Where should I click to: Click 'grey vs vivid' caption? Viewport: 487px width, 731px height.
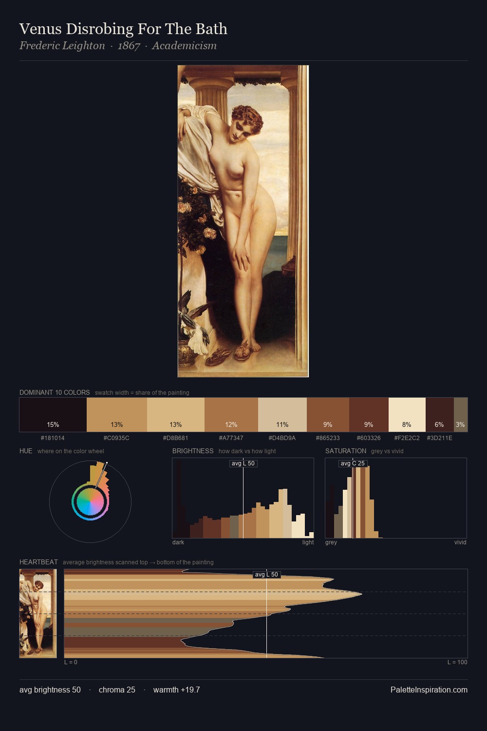point(387,451)
